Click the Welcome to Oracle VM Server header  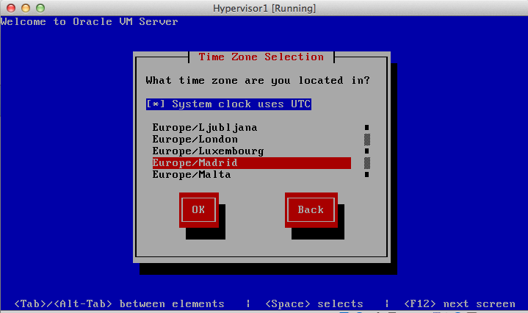[x=90, y=21]
